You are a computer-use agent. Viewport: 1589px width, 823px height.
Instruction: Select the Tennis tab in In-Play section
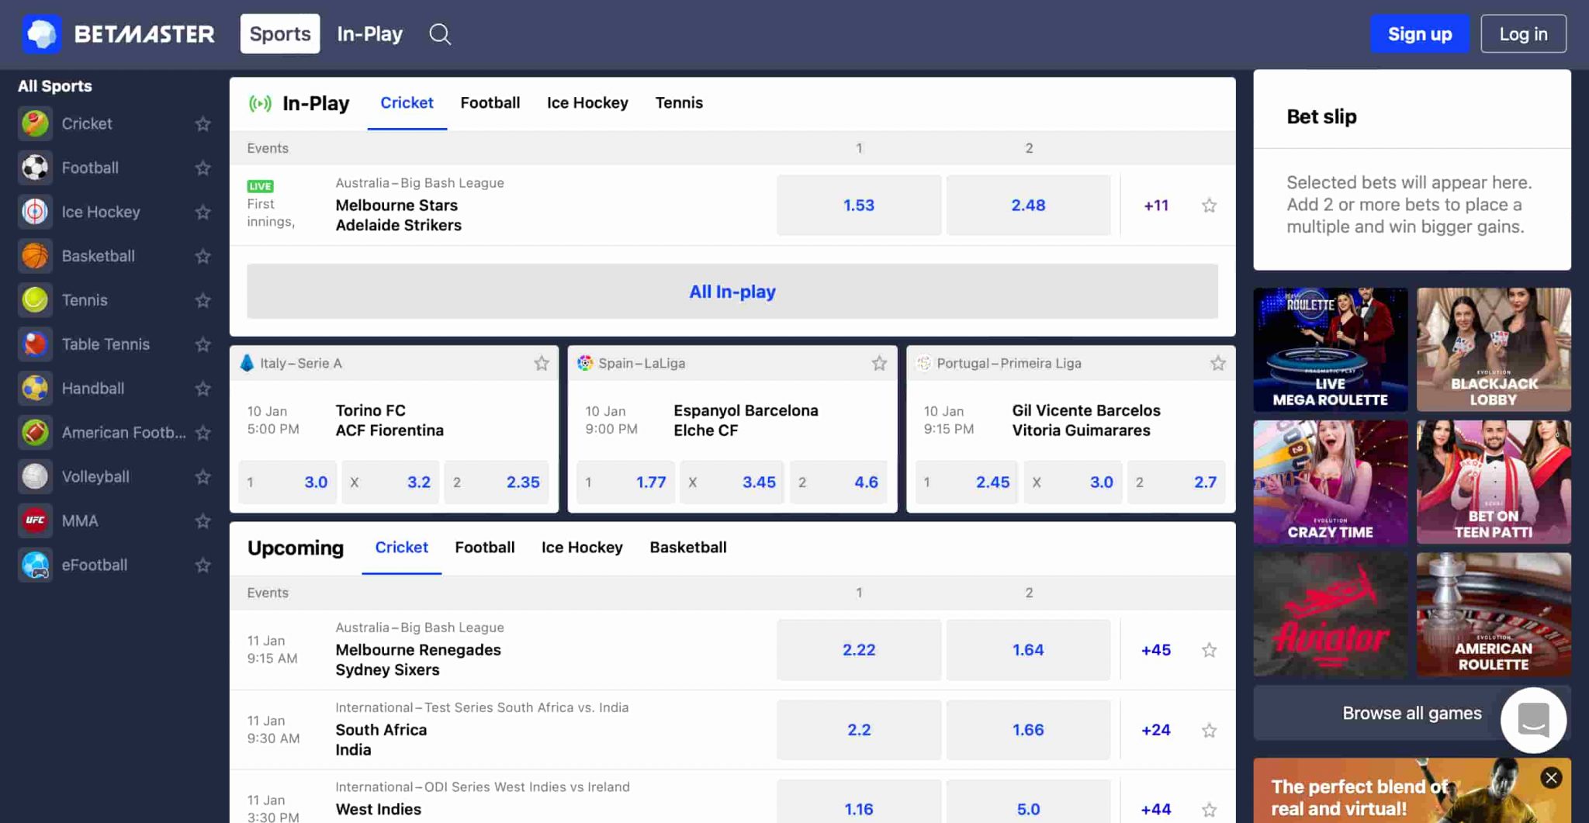[x=679, y=102]
